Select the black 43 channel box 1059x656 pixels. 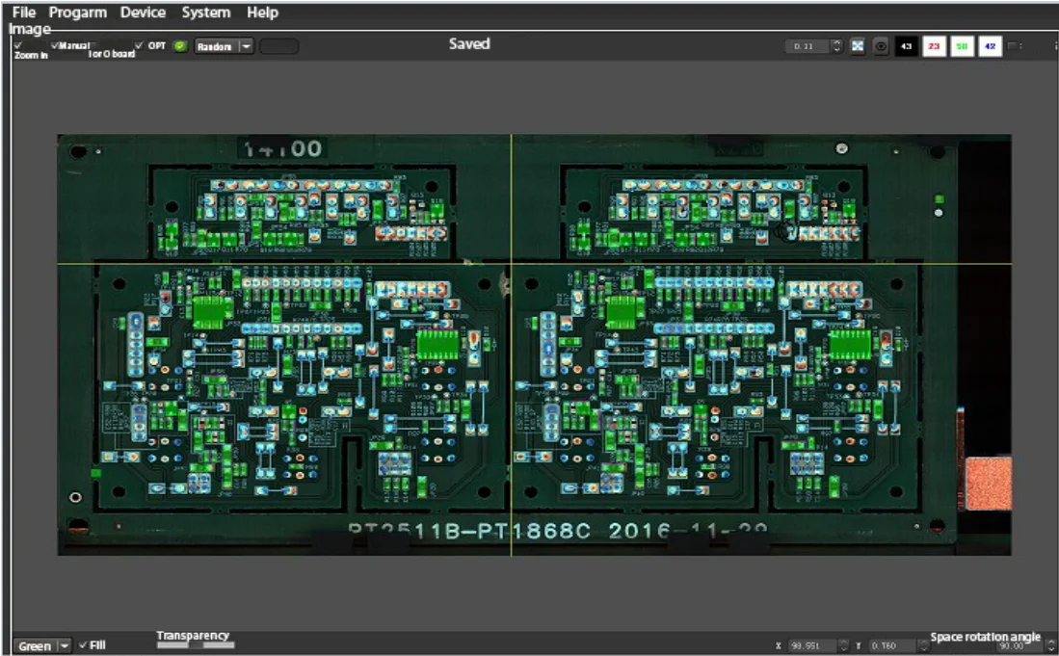click(906, 46)
